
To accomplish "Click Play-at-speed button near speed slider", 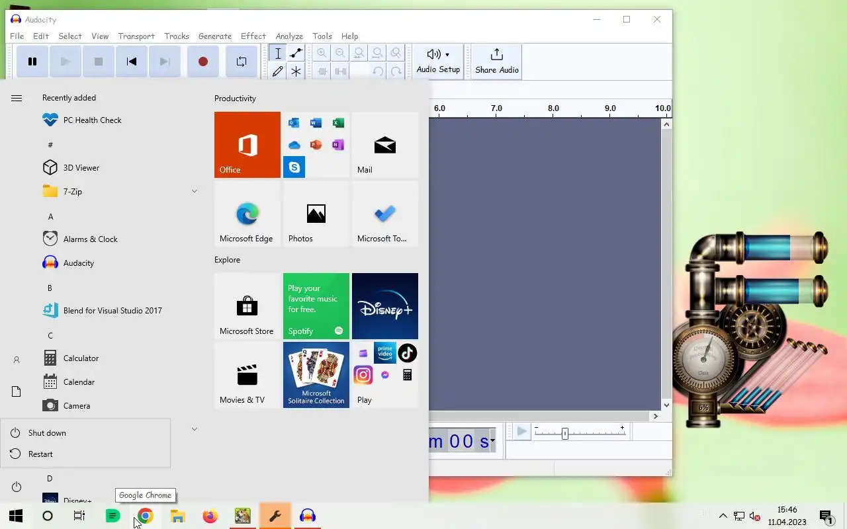I will click(x=521, y=432).
